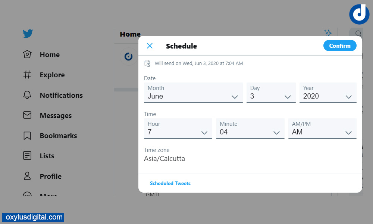
Task: Open Messages from the sidebar menu
Action: (x=56, y=116)
